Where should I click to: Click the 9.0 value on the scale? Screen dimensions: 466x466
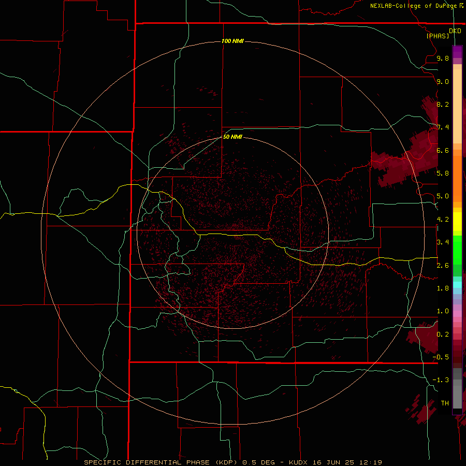pos(443,81)
